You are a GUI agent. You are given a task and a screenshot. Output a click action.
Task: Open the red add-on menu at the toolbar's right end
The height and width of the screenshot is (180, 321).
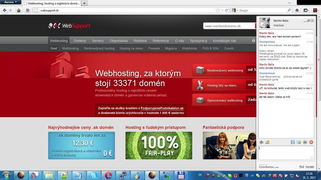pos(315,10)
